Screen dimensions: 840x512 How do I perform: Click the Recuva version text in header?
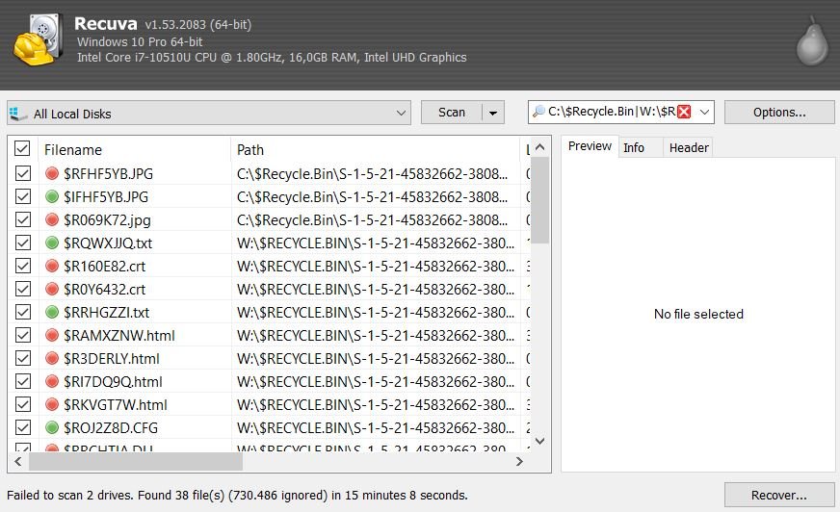click(x=197, y=25)
